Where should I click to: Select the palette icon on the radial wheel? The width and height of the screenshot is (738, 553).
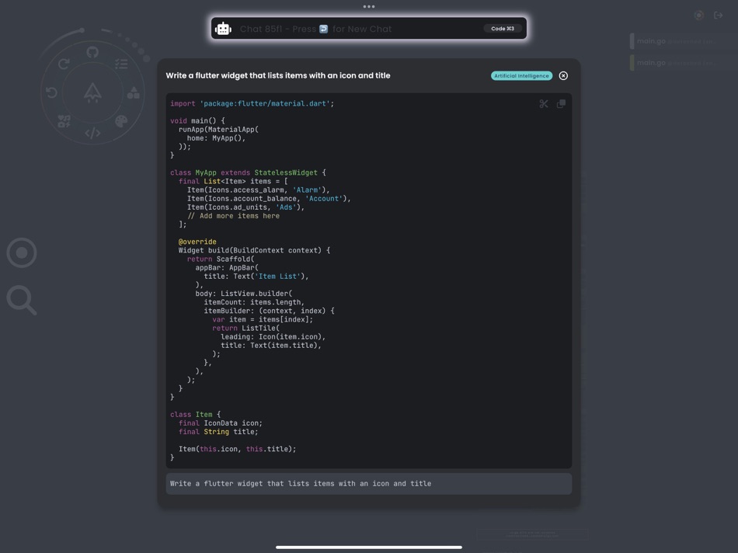121,122
